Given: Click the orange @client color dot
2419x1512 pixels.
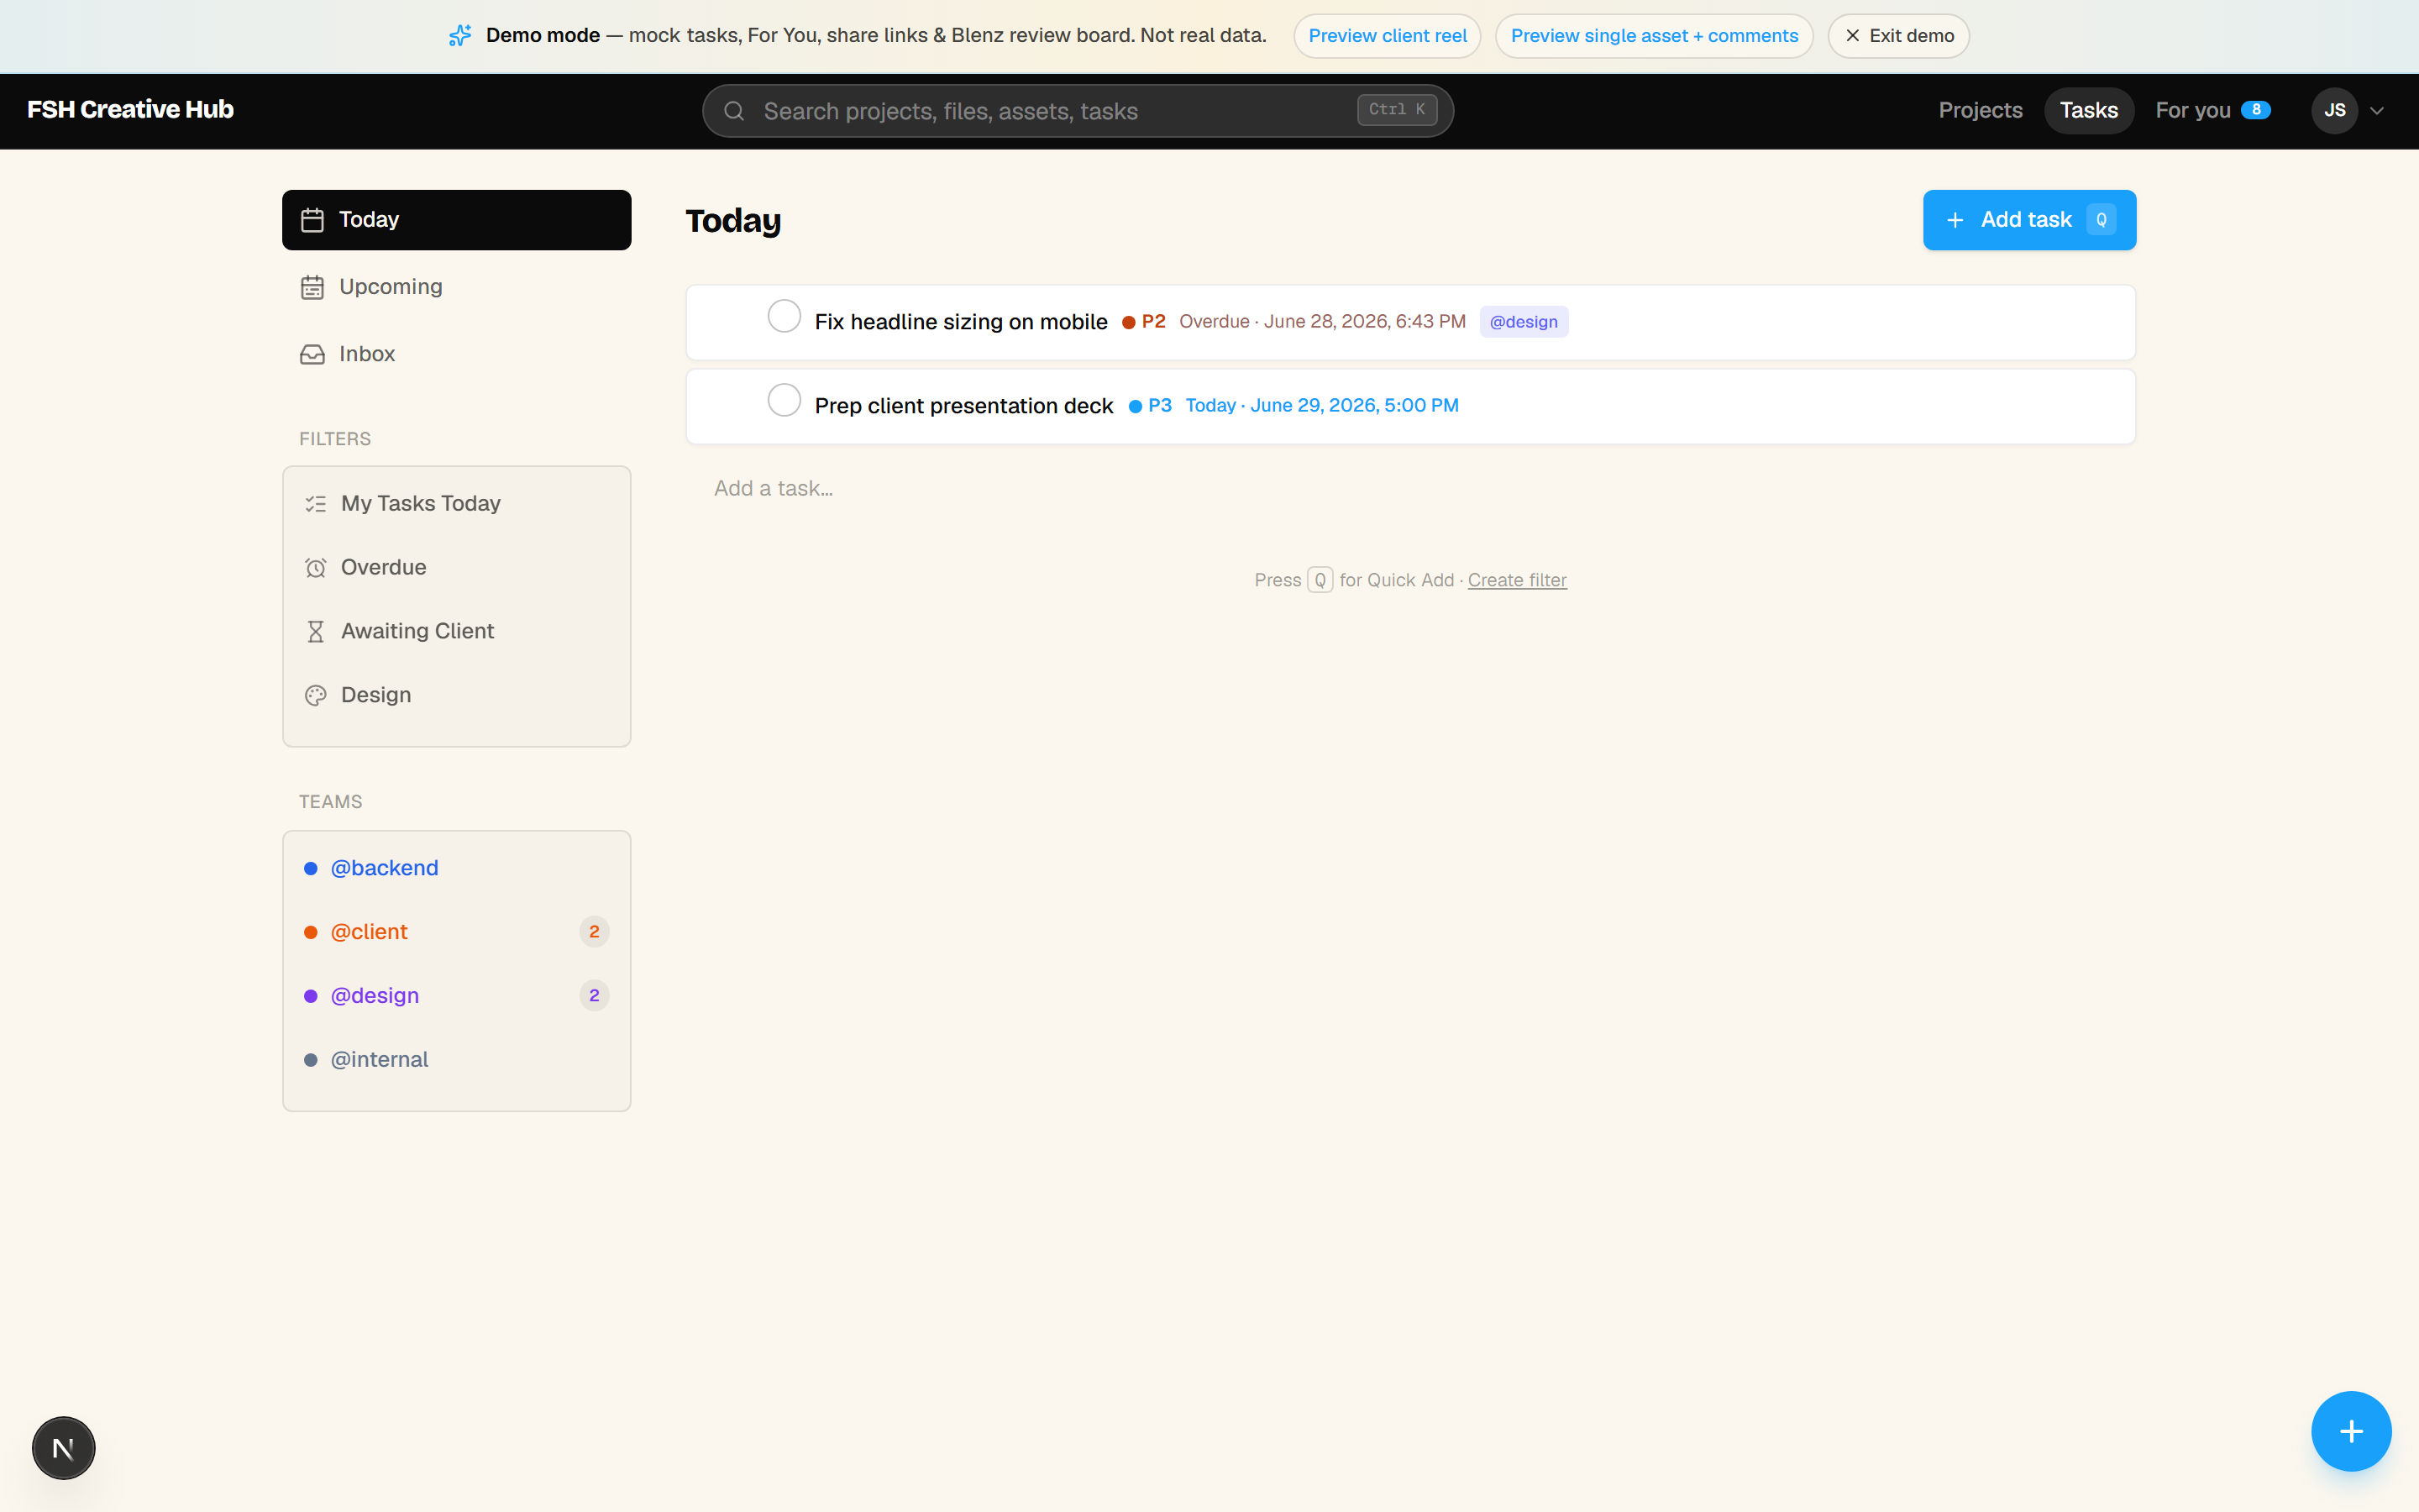Looking at the screenshot, I should point(311,932).
